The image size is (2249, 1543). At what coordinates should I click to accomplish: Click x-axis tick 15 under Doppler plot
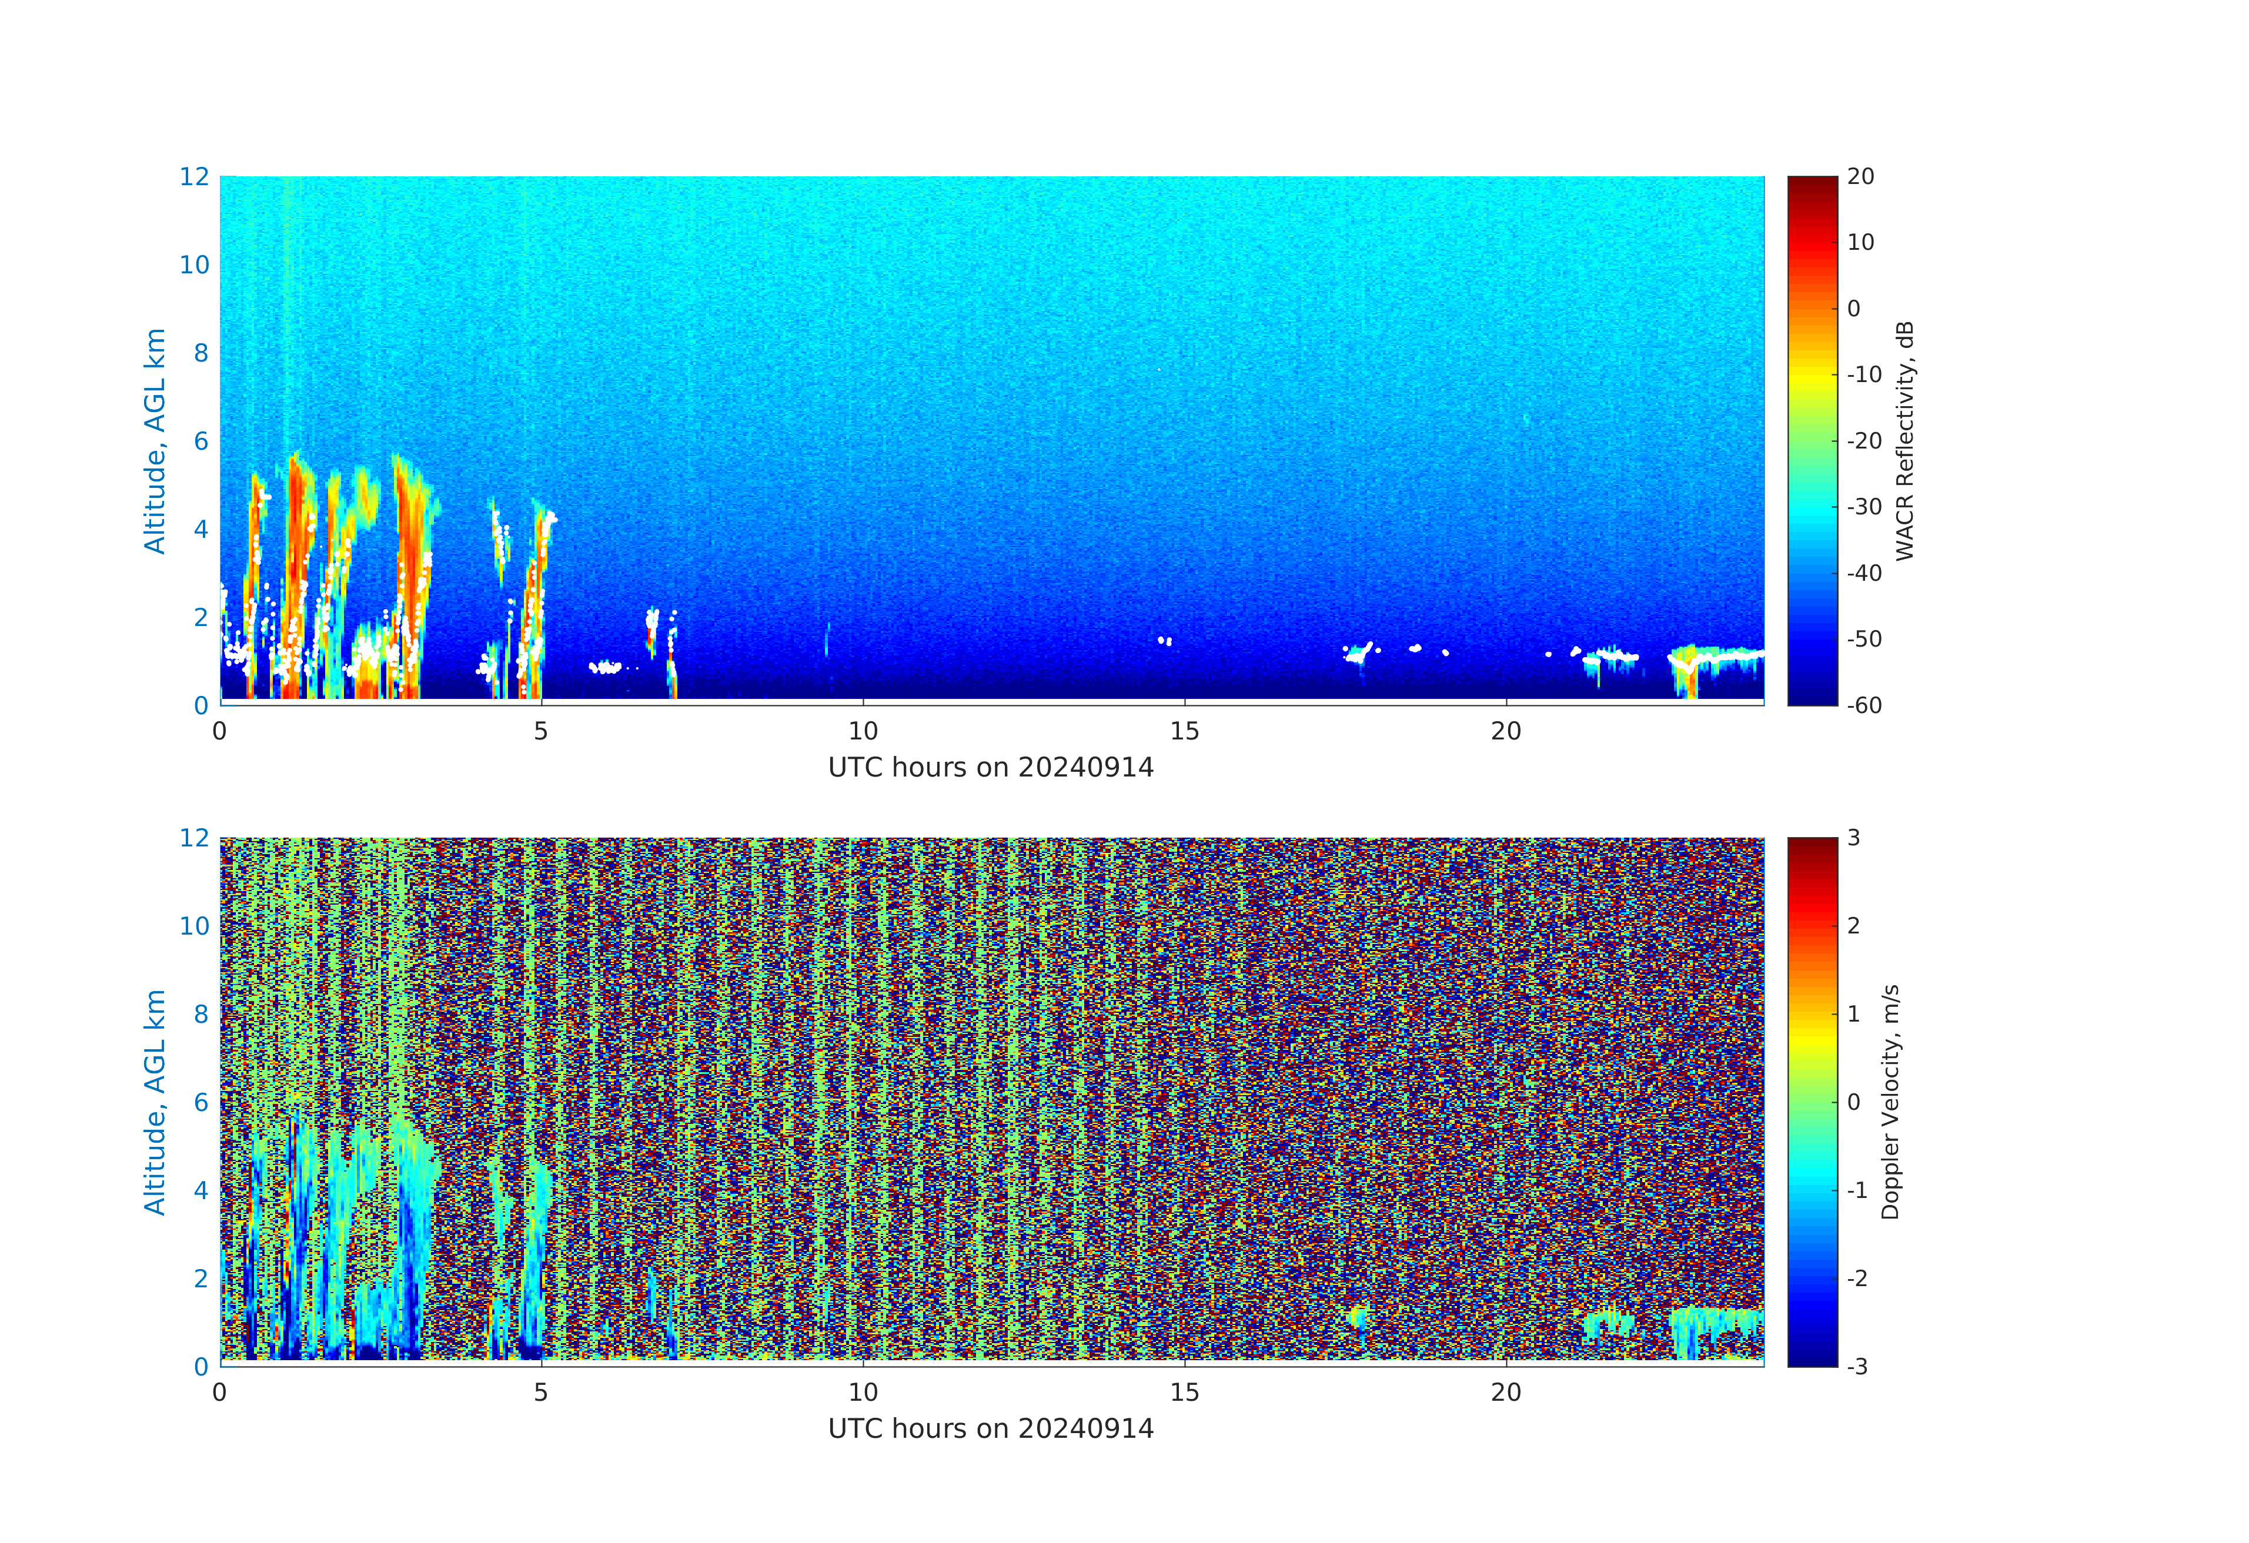click(1185, 1392)
